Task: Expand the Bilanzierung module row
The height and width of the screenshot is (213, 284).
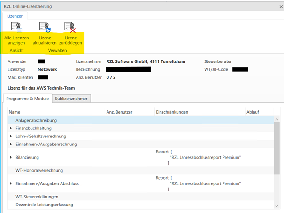Action: pyautogui.click(x=11, y=157)
